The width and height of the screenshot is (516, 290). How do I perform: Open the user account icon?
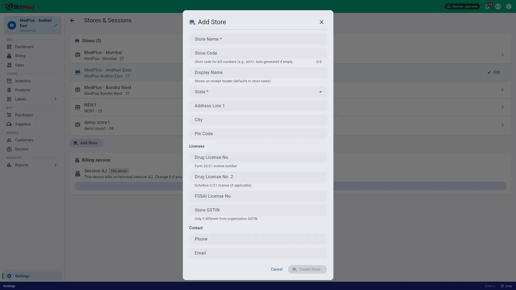click(x=498, y=6)
